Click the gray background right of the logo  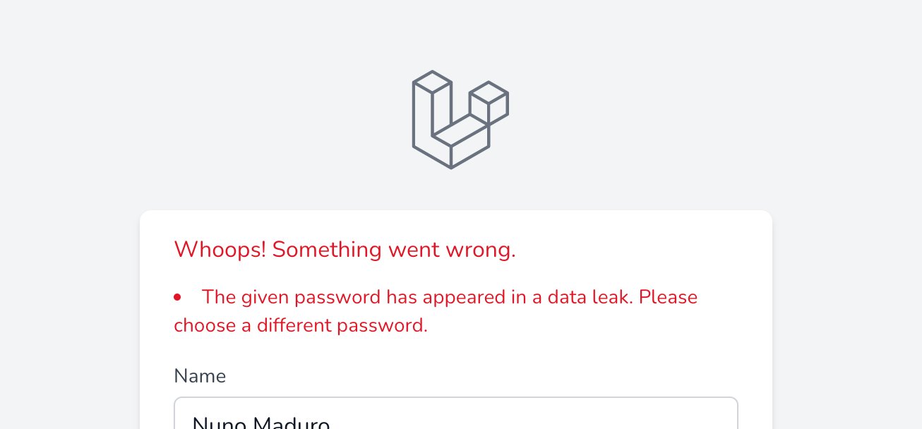pos(706,119)
